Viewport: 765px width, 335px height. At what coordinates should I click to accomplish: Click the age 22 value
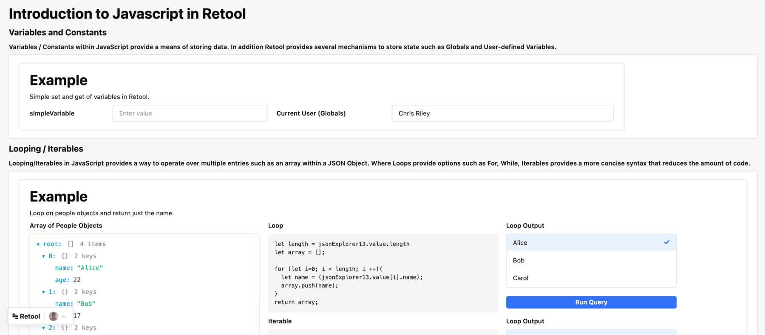[77, 280]
